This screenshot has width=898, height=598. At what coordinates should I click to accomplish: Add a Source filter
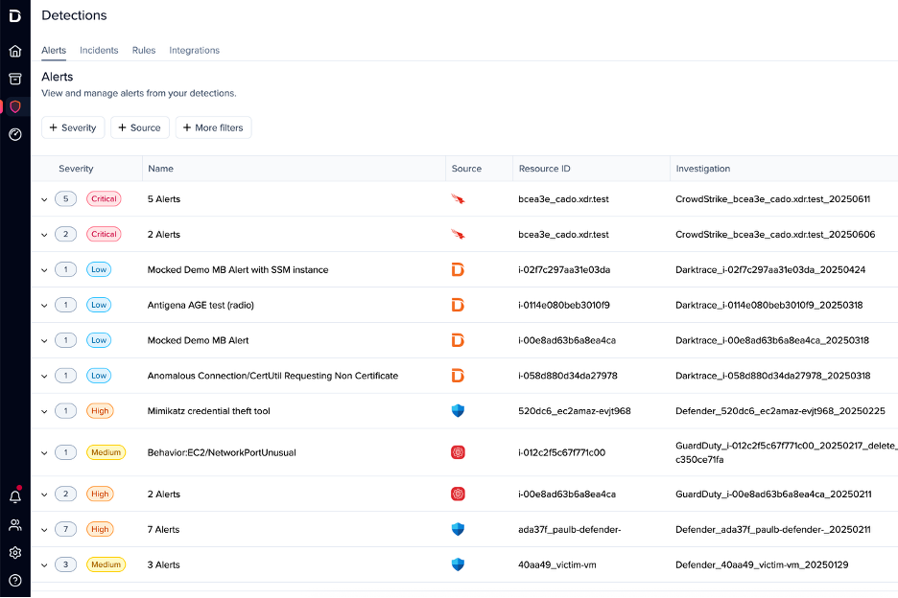click(x=139, y=127)
